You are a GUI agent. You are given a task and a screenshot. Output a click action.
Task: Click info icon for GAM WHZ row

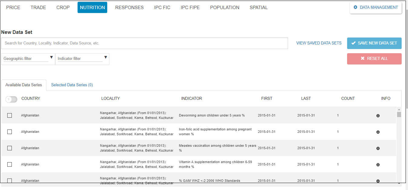378,181
